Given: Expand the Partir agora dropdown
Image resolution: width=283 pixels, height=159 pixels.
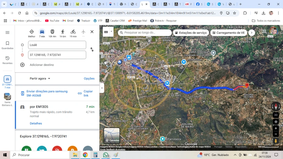Looking at the screenshot, I should pos(40,79).
